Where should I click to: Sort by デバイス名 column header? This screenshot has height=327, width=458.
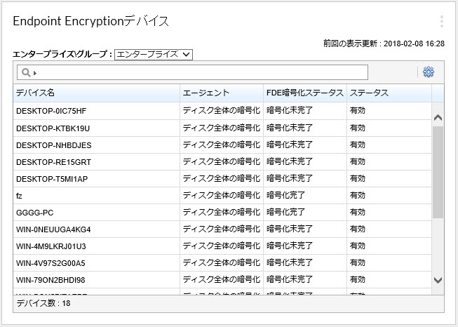(x=96, y=93)
